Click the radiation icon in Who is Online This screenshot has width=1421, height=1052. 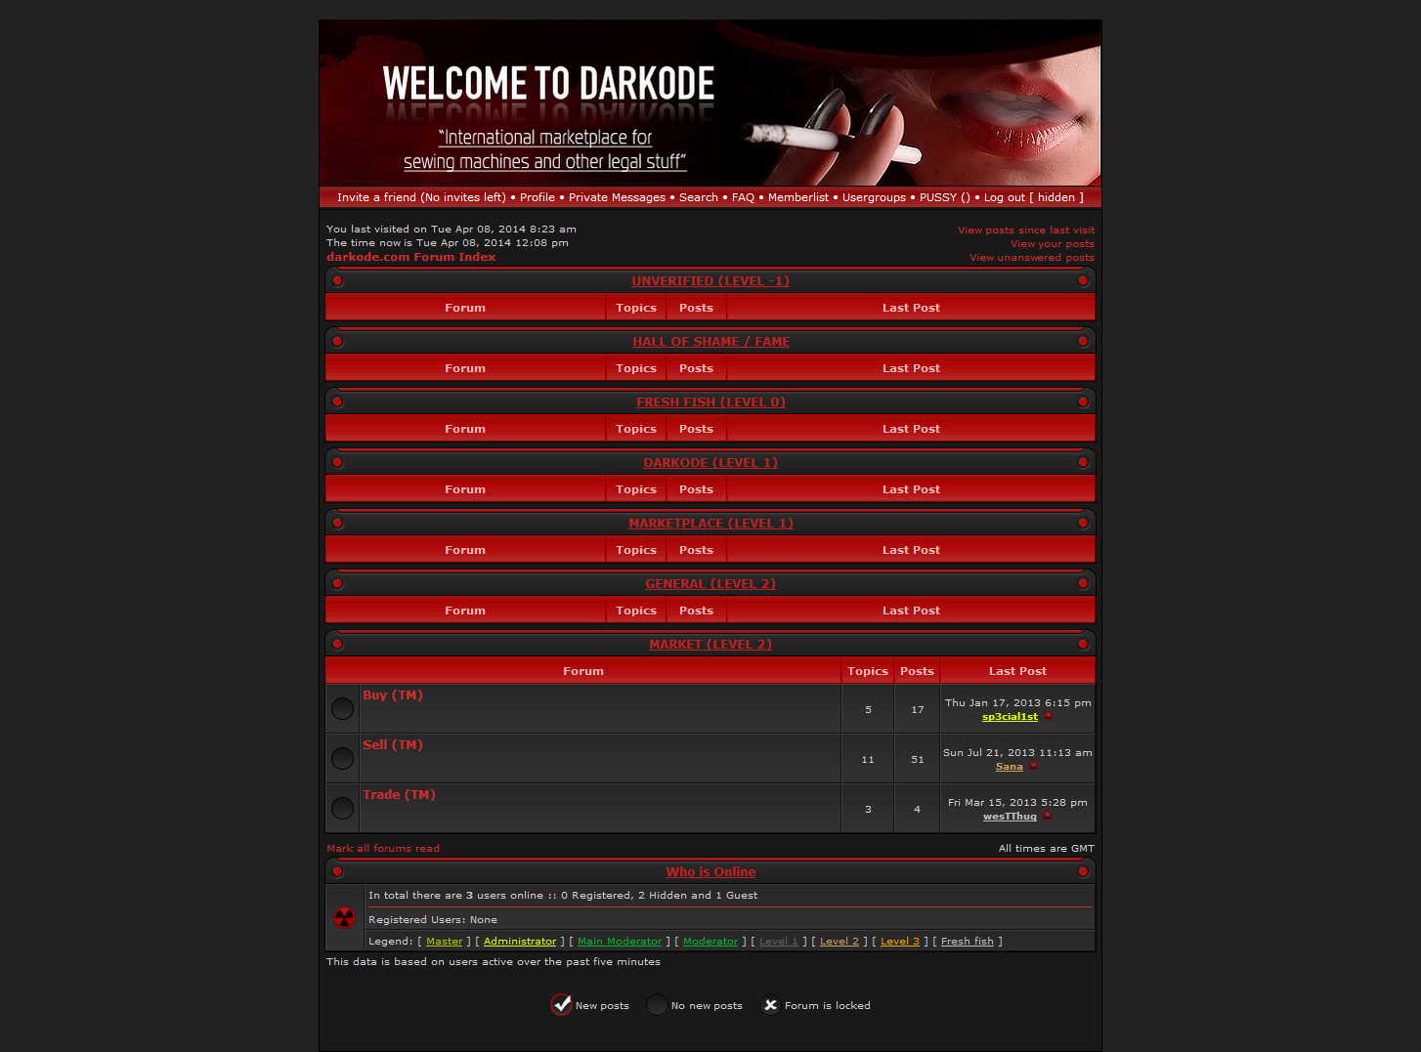click(x=344, y=917)
